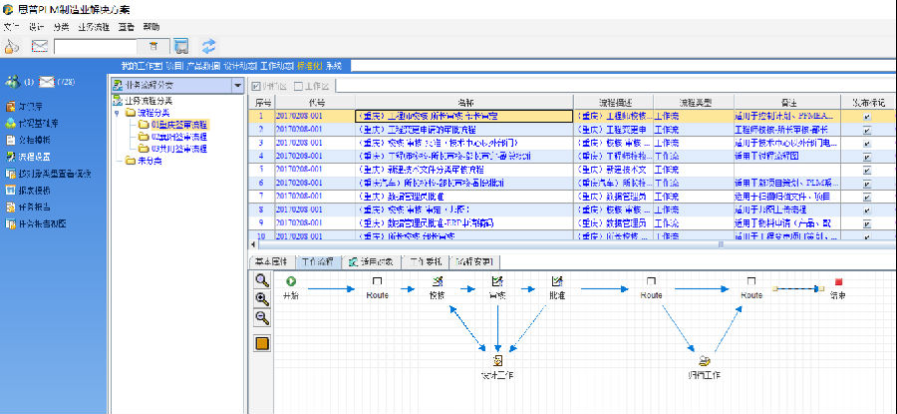
Task: Toggle the publish checkbox in row 1
Action: 865,117
